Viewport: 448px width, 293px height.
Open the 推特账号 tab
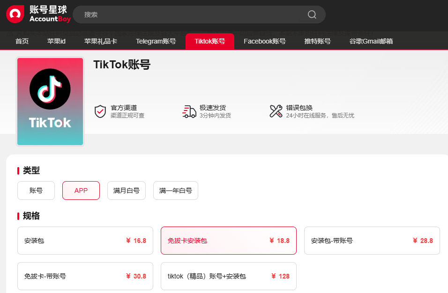tap(317, 41)
